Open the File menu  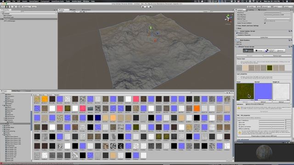click(14, 1)
